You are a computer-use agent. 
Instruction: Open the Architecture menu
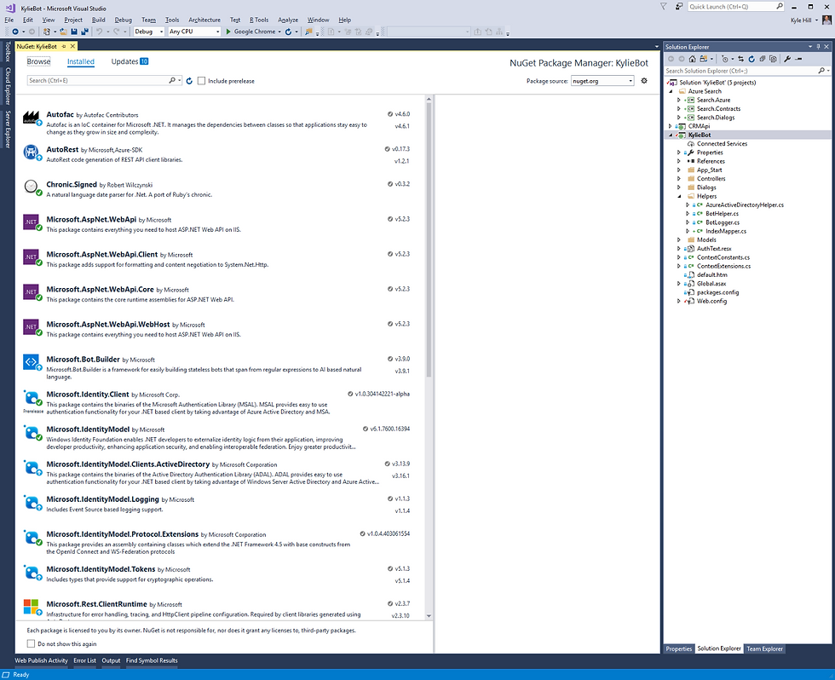(204, 20)
